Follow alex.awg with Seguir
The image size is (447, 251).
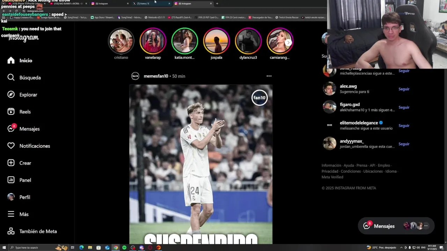tap(404, 89)
